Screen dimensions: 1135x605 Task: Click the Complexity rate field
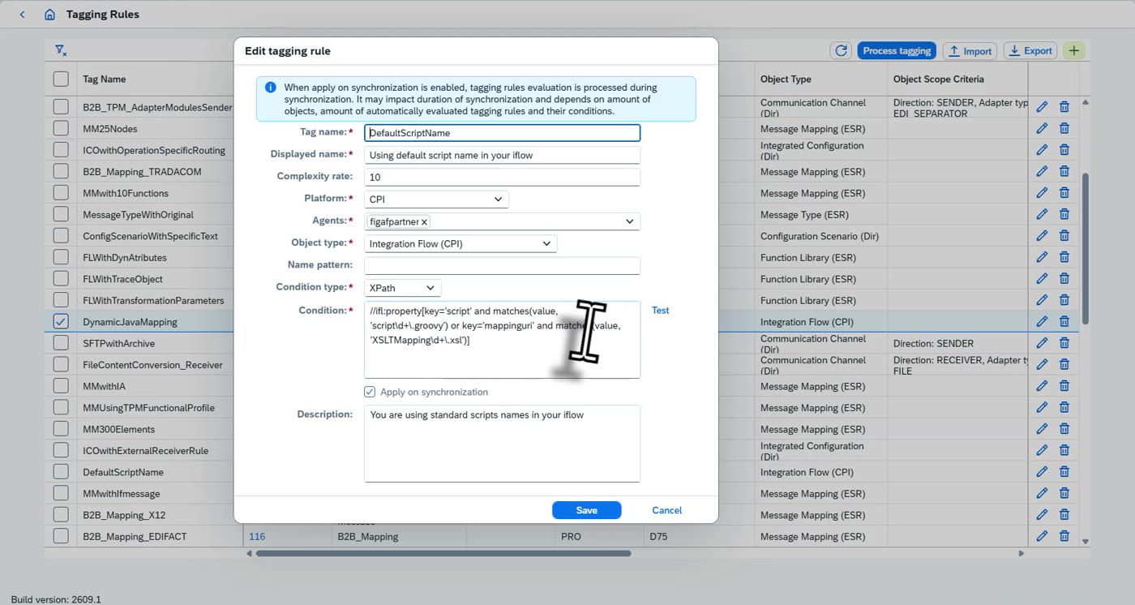click(x=502, y=177)
